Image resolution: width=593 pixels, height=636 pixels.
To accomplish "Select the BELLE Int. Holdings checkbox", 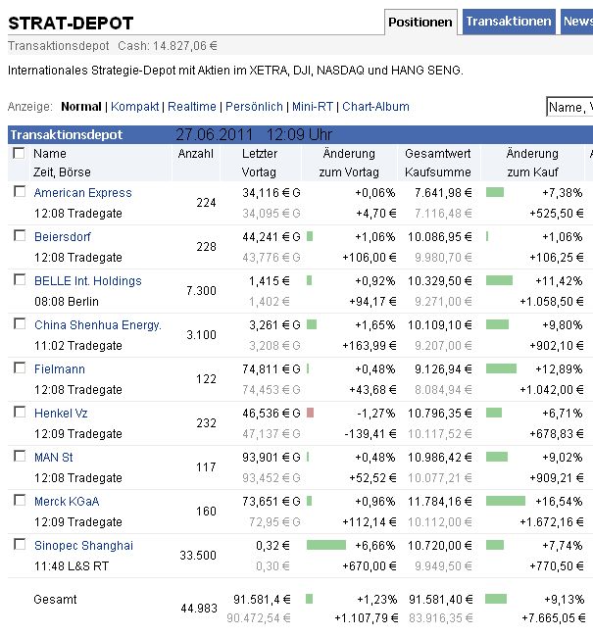I will point(20,280).
